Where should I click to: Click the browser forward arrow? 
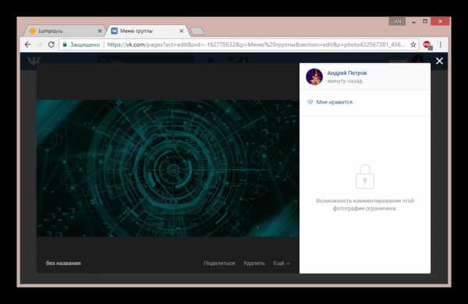(40, 44)
